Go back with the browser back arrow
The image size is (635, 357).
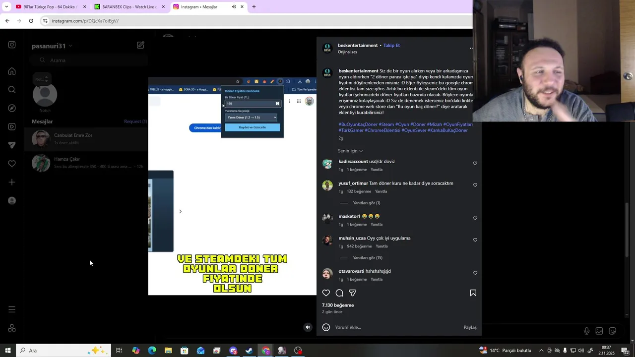(7, 21)
